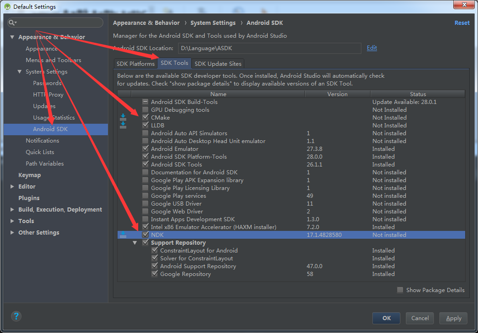Click the Android Studio icon in the title bar
Viewport: 478px width, 333px height.
click(x=7, y=6)
